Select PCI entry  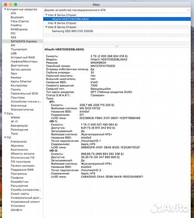coord(13,34)
